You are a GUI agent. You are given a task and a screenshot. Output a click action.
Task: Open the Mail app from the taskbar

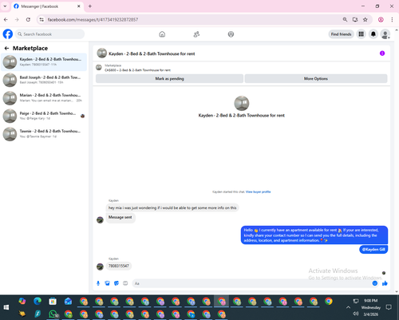pyautogui.click(x=68, y=301)
